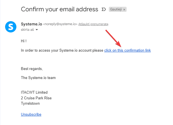Screen dimensions: 173x125
Task: Click the Best regards, line
Action: point(32,69)
